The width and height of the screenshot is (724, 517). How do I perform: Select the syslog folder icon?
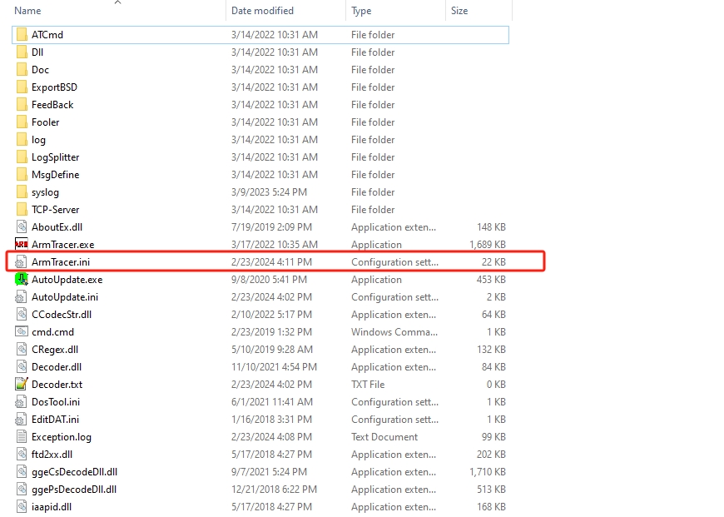[22, 192]
